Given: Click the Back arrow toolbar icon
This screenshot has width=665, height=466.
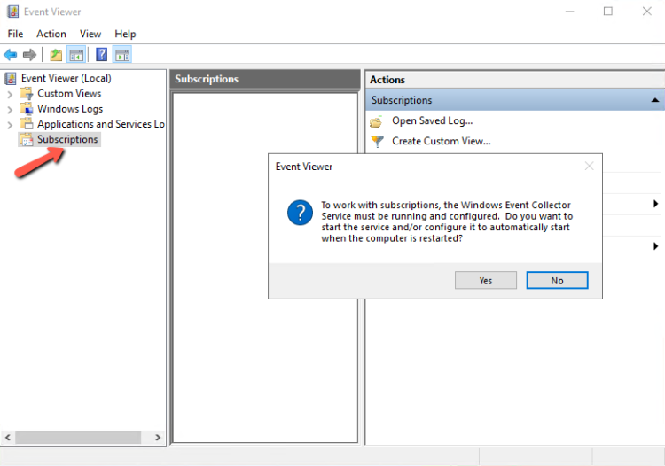Looking at the screenshot, I should click(x=11, y=55).
